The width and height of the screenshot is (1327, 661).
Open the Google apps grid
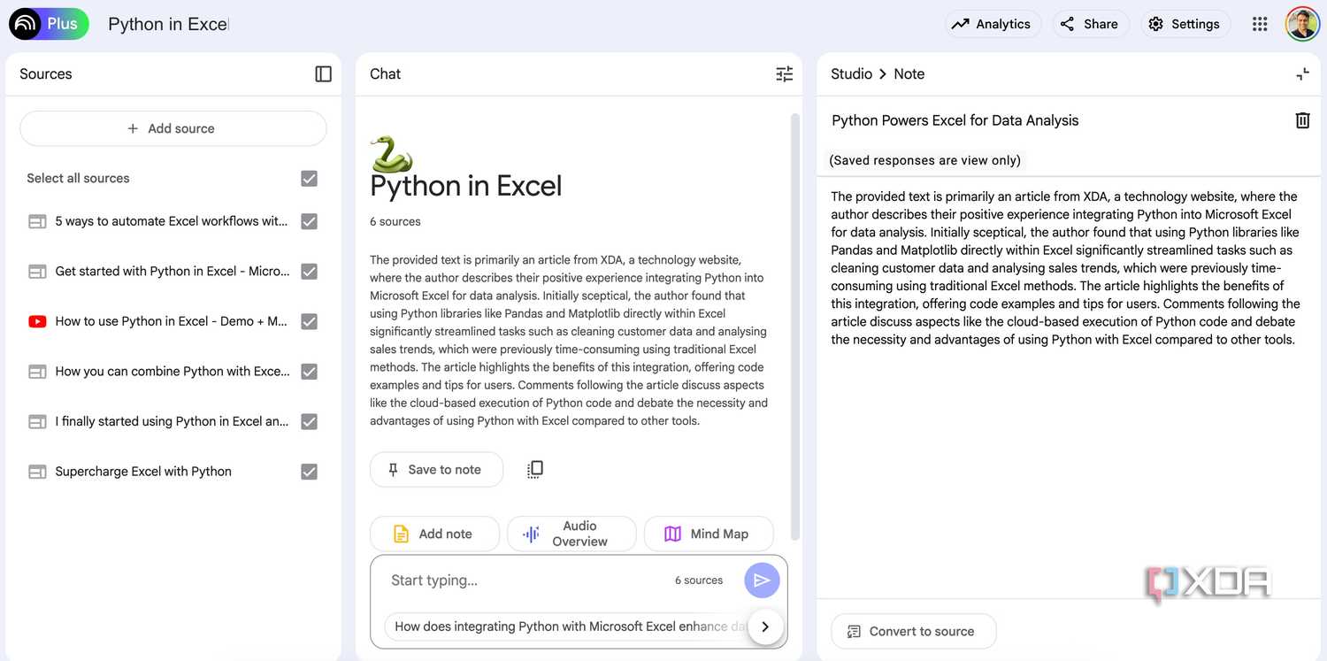click(1260, 24)
